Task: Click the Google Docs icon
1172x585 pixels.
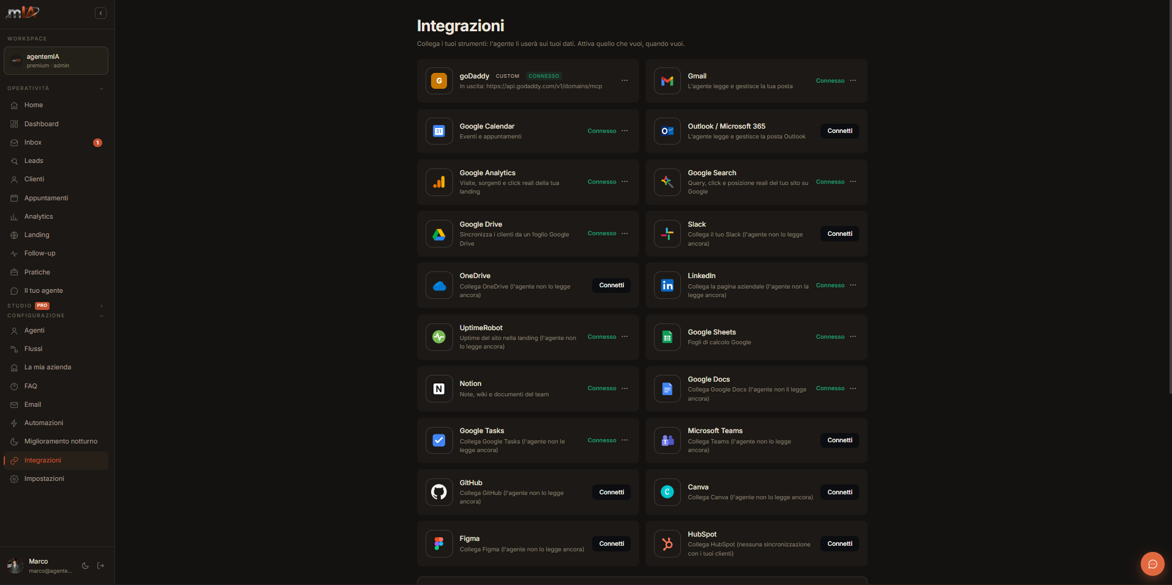Action: [667, 388]
